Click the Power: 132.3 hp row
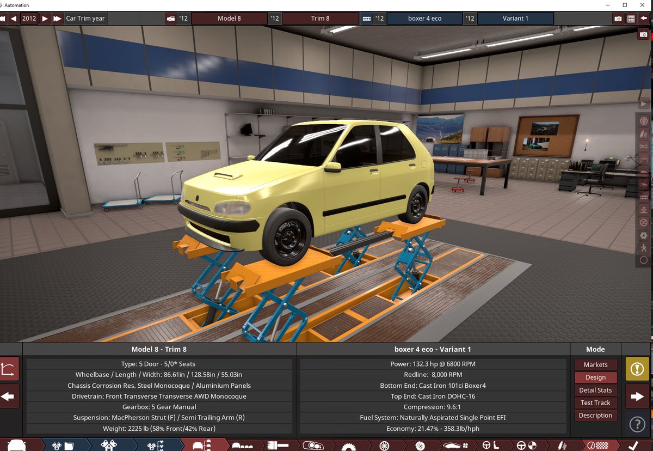Image resolution: width=653 pixels, height=451 pixels. (x=433, y=364)
